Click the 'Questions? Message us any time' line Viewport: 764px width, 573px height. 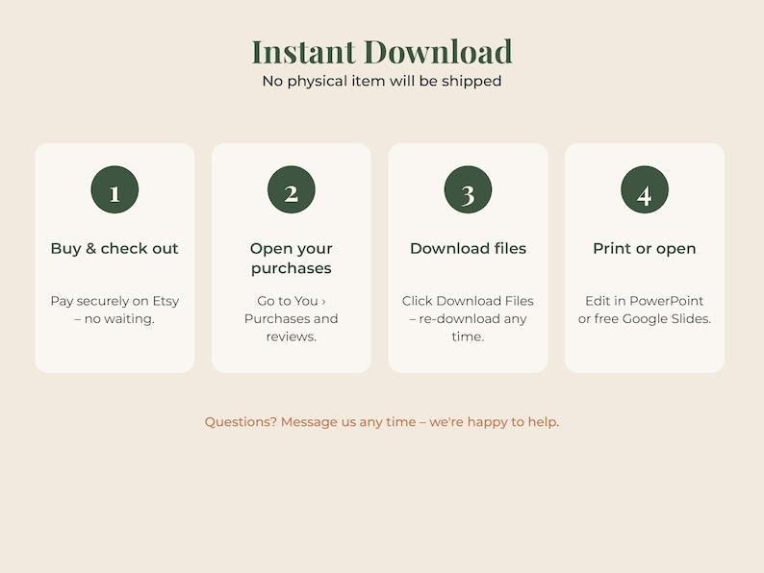[382, 422]
